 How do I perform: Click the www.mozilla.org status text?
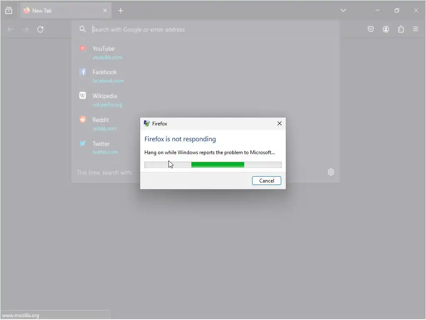click(20, 316)
